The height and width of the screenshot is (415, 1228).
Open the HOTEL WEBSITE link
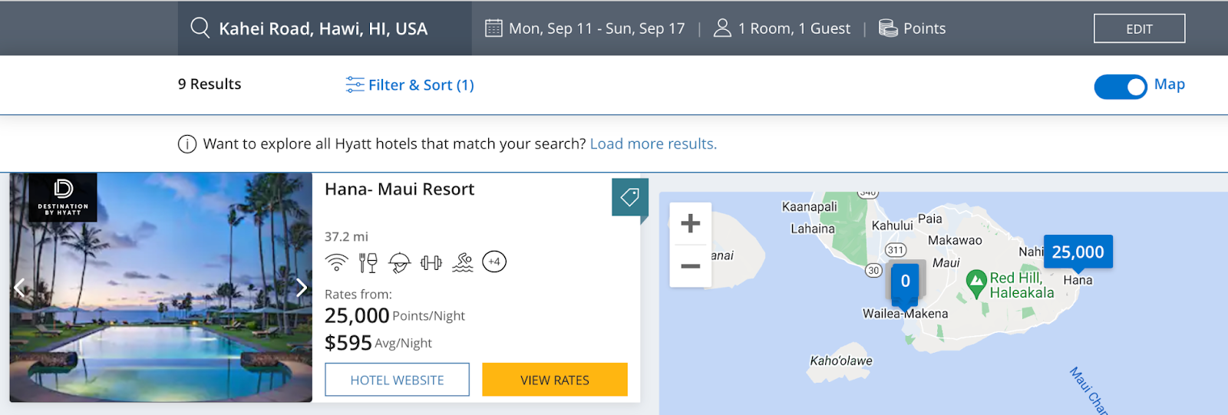pos(397,380)
